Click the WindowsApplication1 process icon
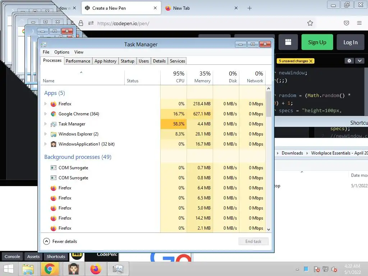Screen dimensions: 368x276 (x=54, y=144)
